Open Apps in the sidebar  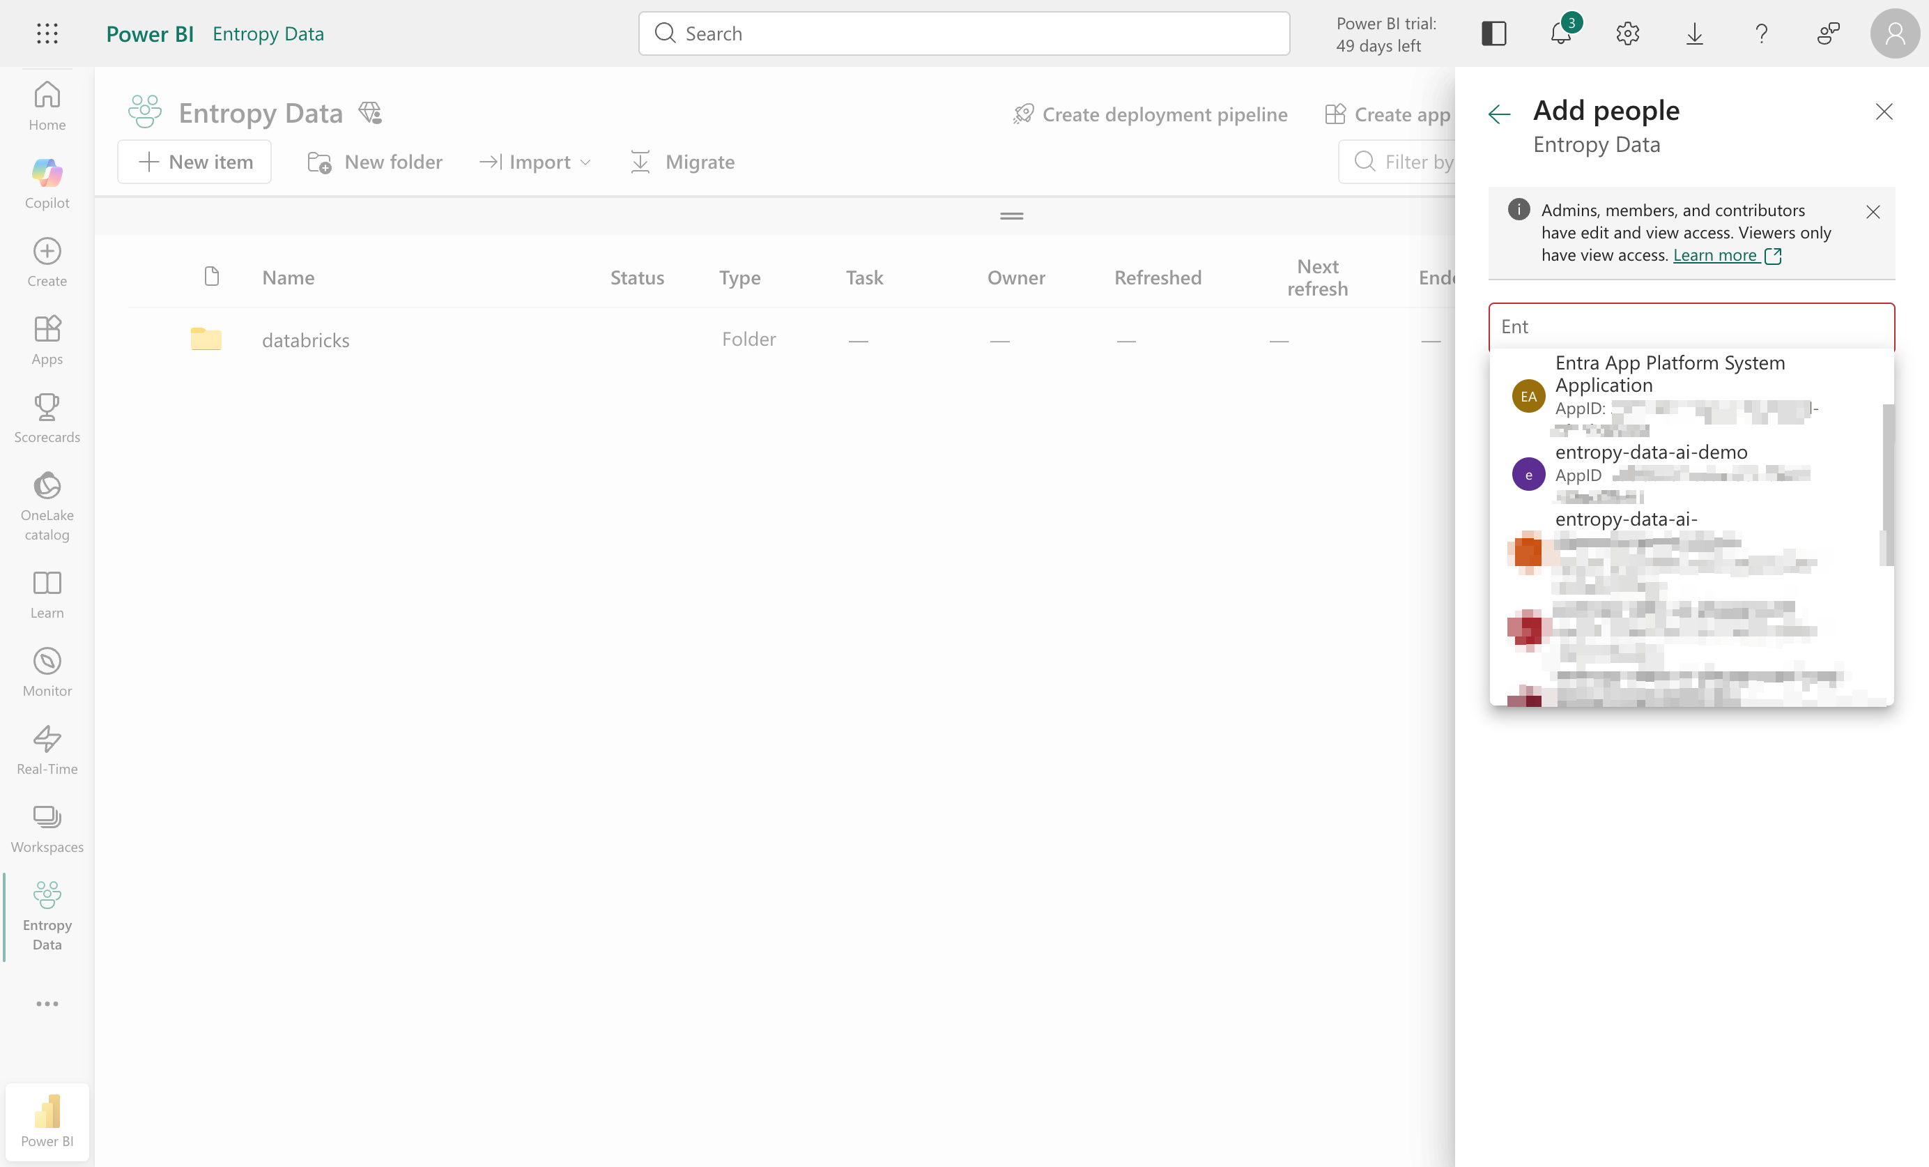tap(47, 340)
